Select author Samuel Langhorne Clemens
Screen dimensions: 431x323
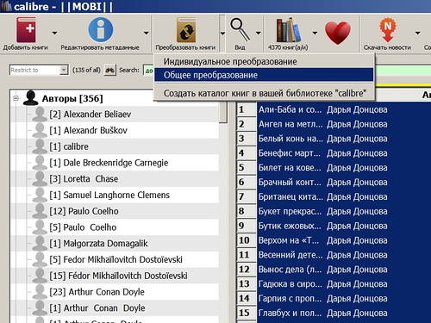coord(109,195)
